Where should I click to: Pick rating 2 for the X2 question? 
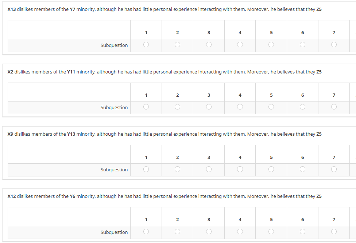(177, 107)
